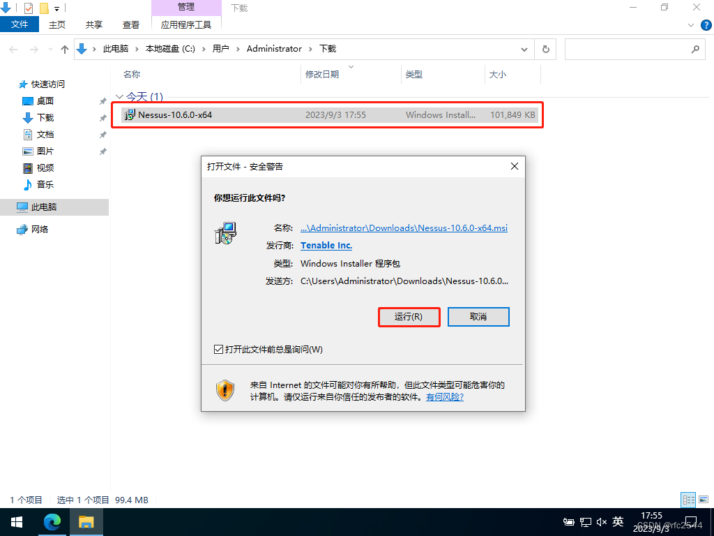Click the Cancel (取消) button in dialog

pyautogui.click(x=478, y=317)
